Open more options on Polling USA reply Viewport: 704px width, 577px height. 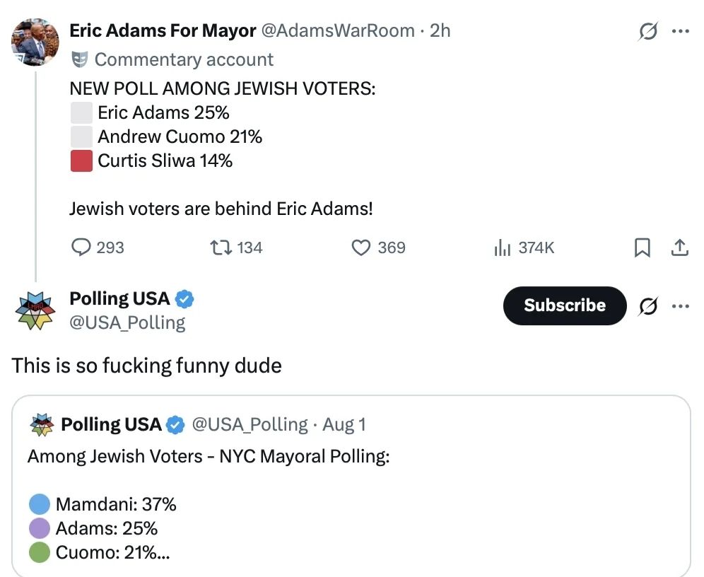click(680, 306)
